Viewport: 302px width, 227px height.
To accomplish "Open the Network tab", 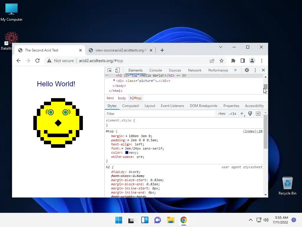I will coord(195,70).
